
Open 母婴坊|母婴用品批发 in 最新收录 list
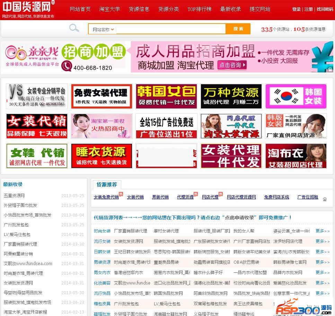click(23, 293)
